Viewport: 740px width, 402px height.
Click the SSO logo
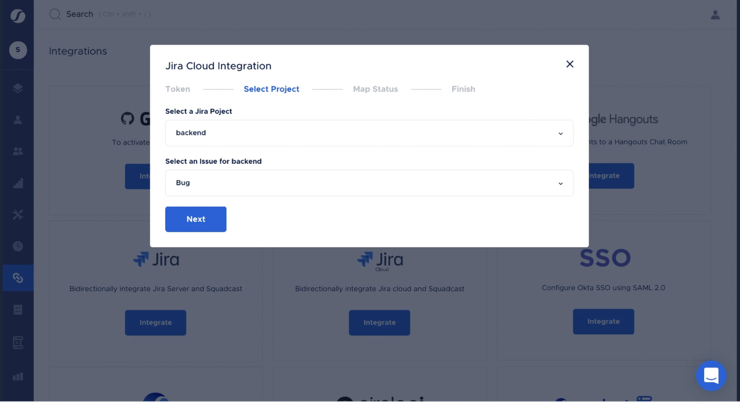click(x=605, y=258)
